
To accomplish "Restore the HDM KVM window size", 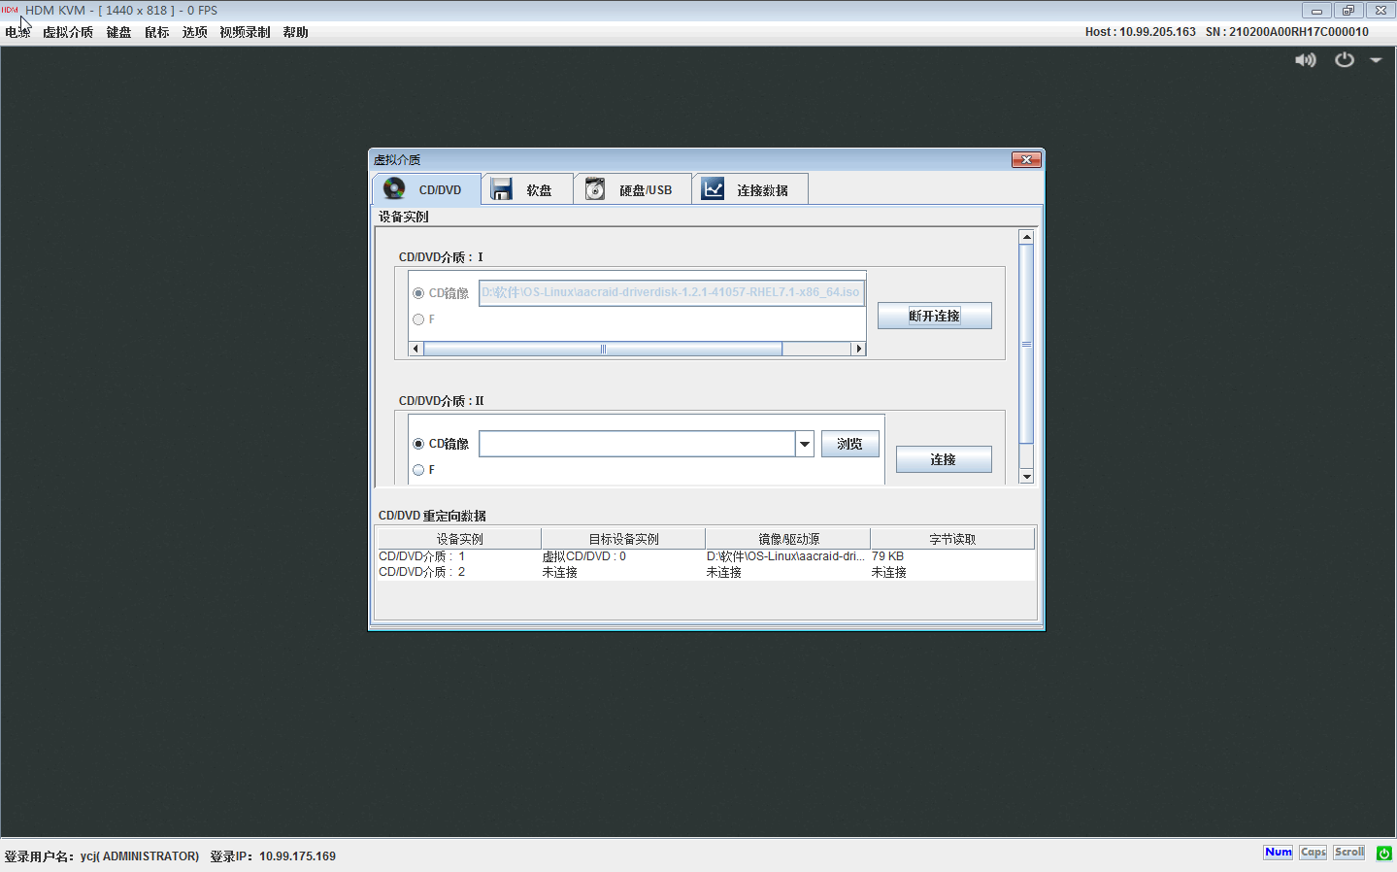I will tap(1348, 11).
